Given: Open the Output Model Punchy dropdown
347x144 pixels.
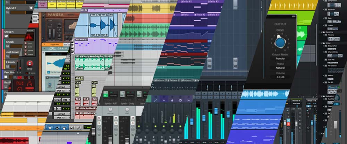Looking at the screenshot, I should coord(280,59).
